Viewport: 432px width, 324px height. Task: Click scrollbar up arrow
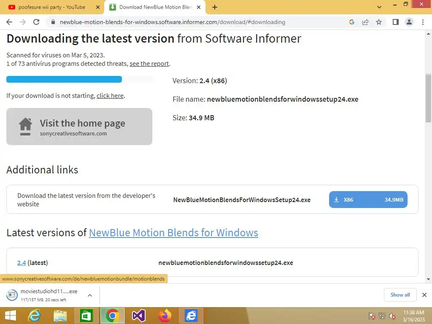click(428, 34)
